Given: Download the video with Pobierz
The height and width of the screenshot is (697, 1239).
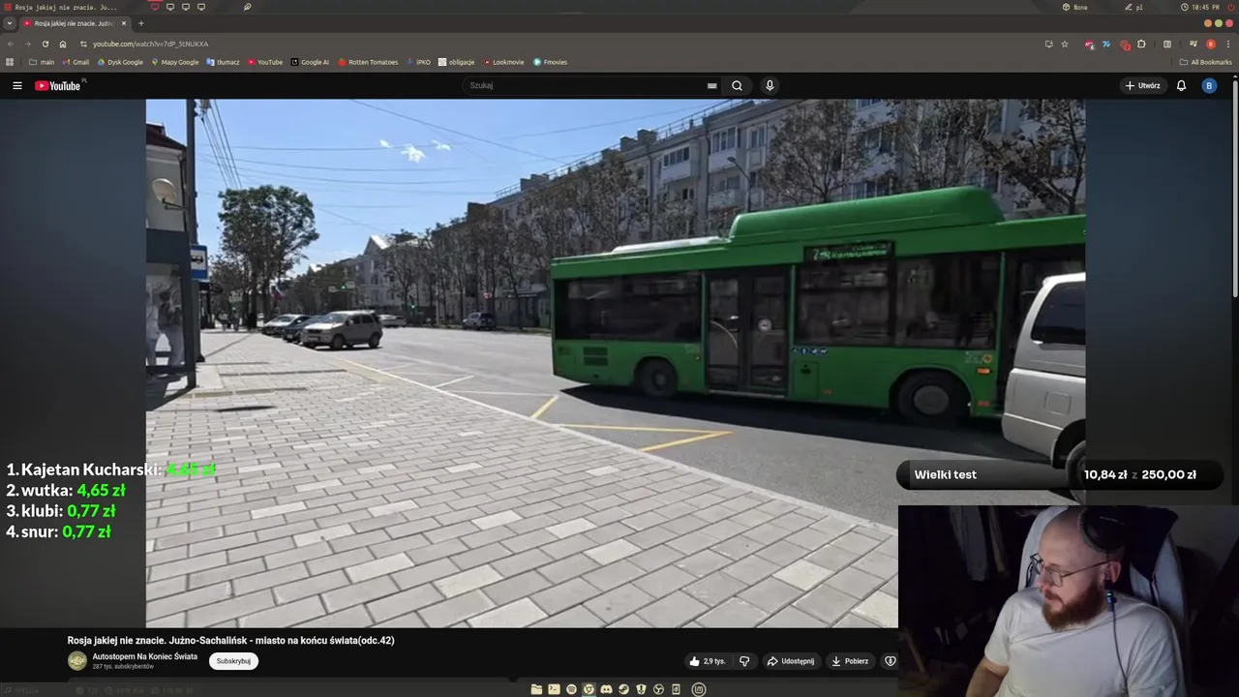Looking at the screenshot, I should click(850, 661).
